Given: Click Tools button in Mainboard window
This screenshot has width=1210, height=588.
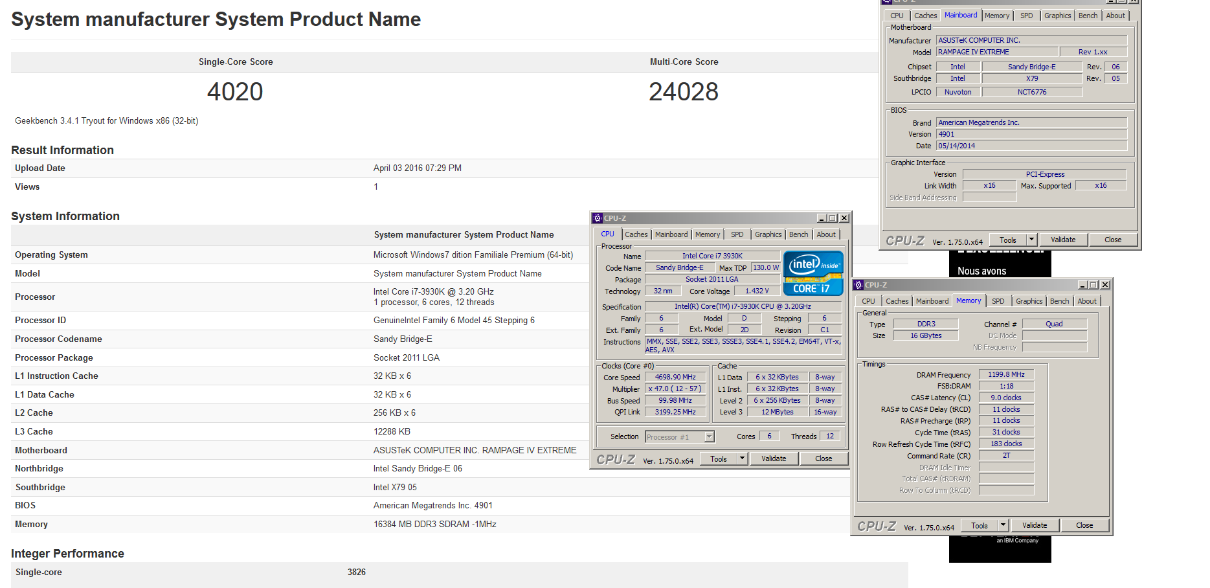Looking at the screenshot, I should (x=1008, y=240).
